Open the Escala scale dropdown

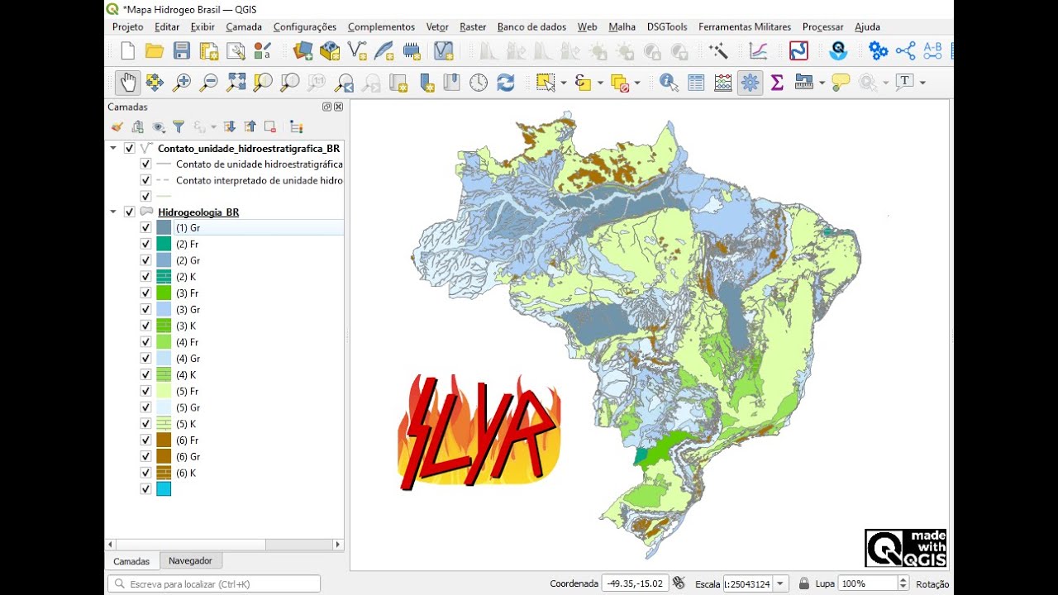pos(779,583)
